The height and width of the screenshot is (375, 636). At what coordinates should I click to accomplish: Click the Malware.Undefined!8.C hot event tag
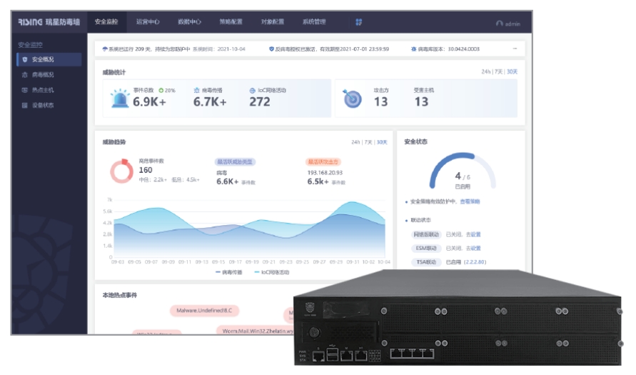[204, 311]
